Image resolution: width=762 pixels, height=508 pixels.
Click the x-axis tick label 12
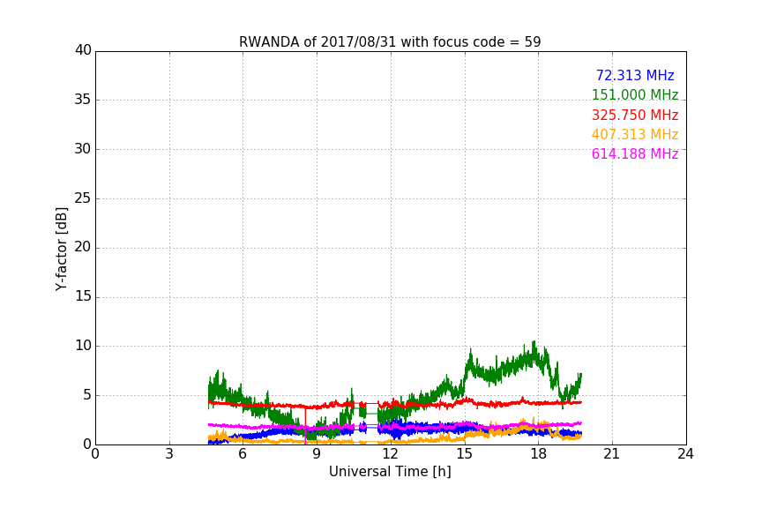(x=391, y=454)
